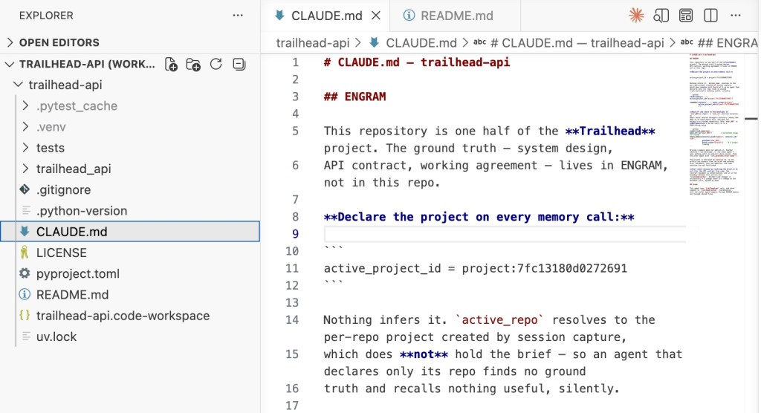Click the pyproject.toml gear icon

click(x=25, y=273)
